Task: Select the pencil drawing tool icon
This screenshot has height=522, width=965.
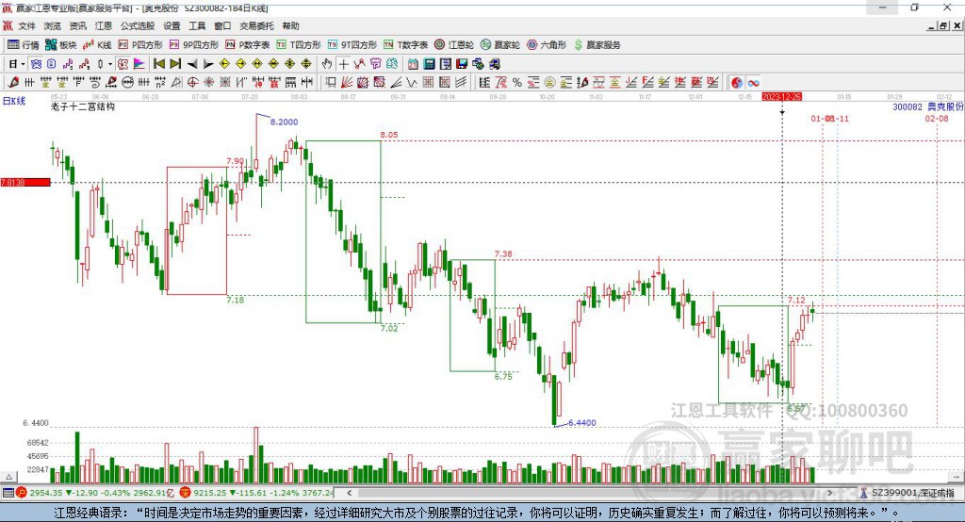Action: [13, 83]
